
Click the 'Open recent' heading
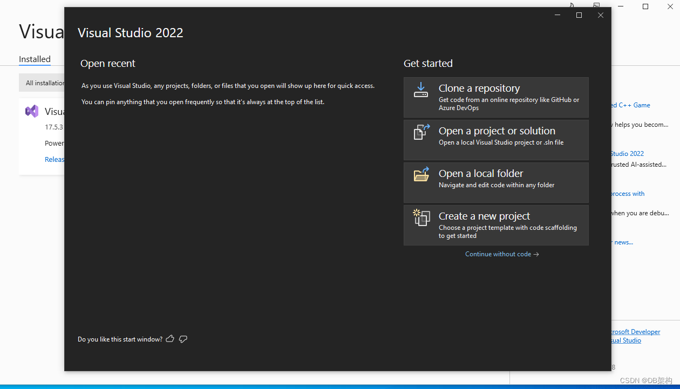coord(108,64)
